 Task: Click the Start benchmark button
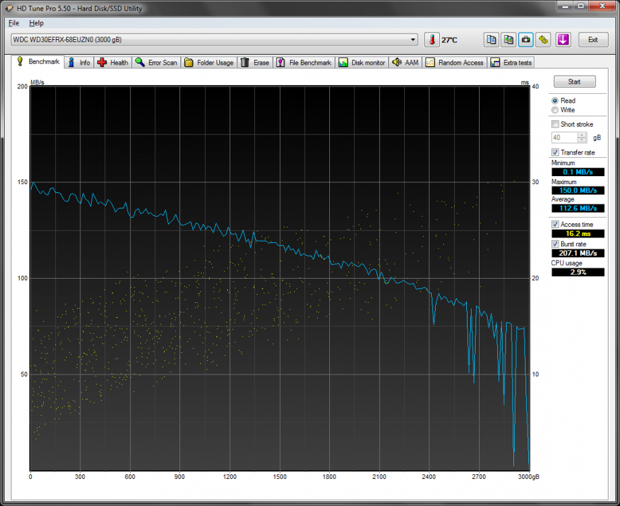574,82
